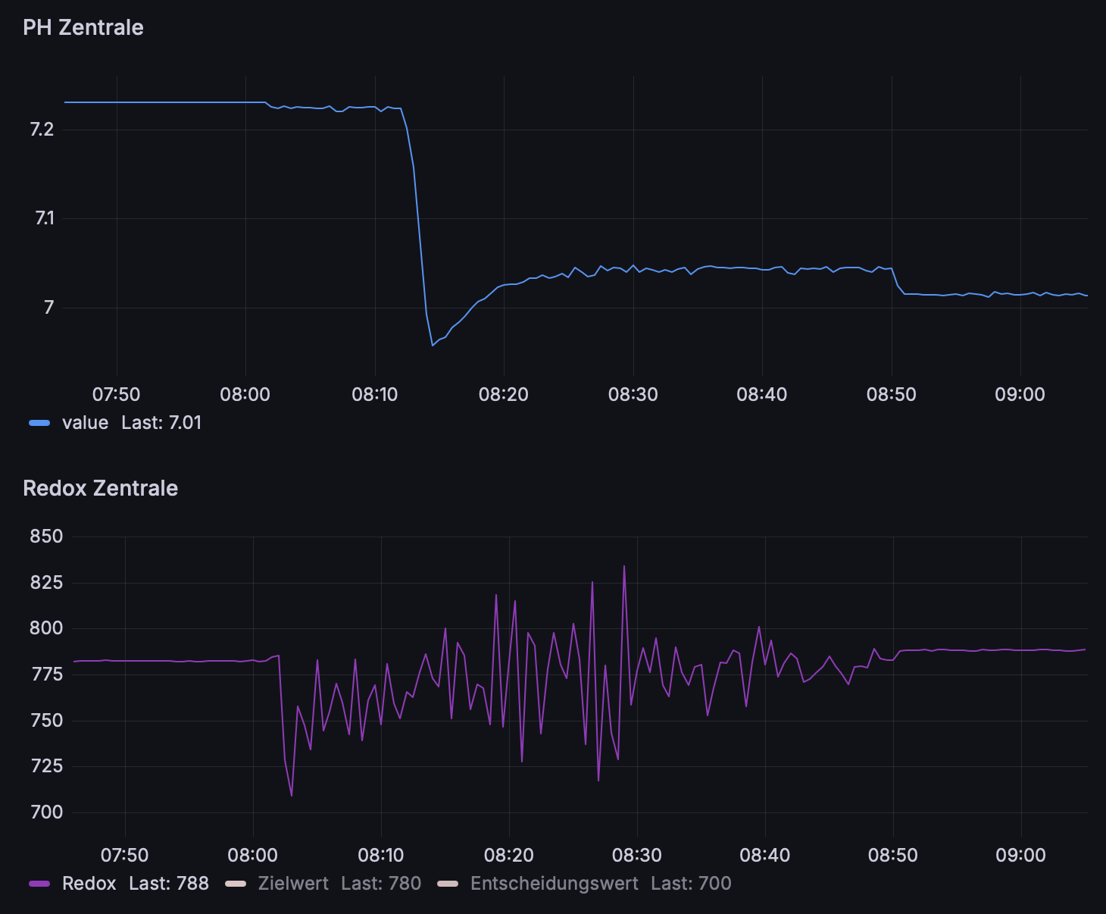Image resolution: width=1106 pixels, height=914 pixels.
Task: Click the 7 y-axis label in PH chart
Action: (49, 308)
